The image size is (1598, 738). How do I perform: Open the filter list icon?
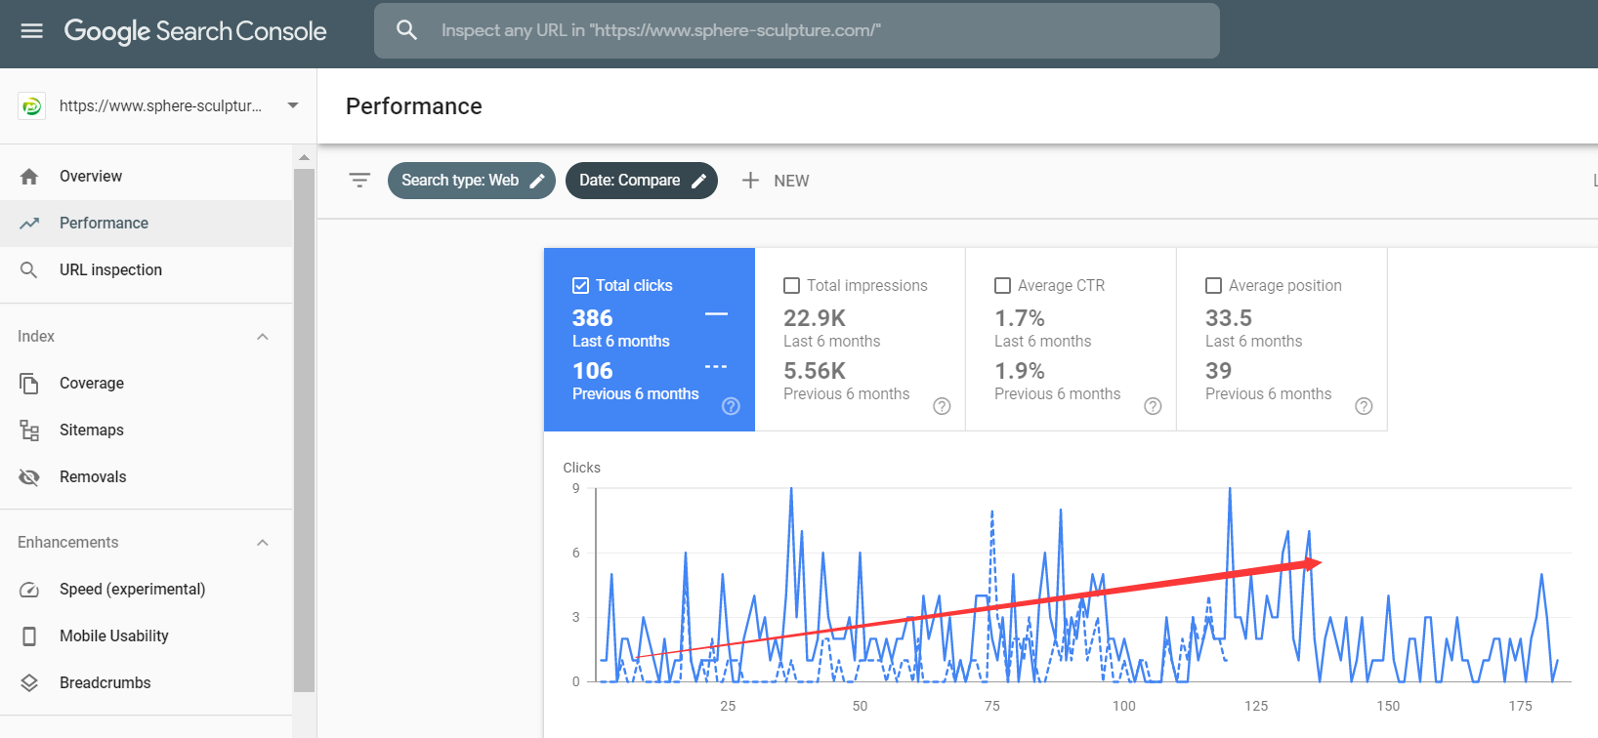359,181
